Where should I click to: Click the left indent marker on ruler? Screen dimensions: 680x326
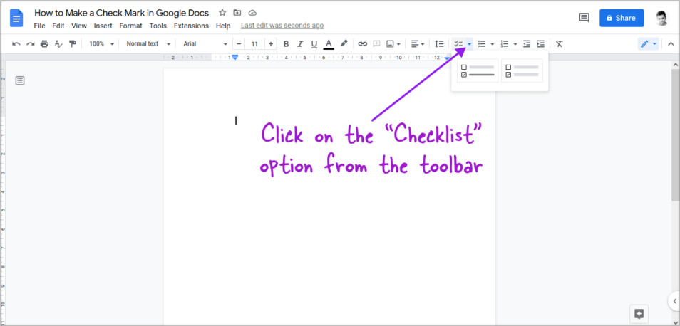235,58
